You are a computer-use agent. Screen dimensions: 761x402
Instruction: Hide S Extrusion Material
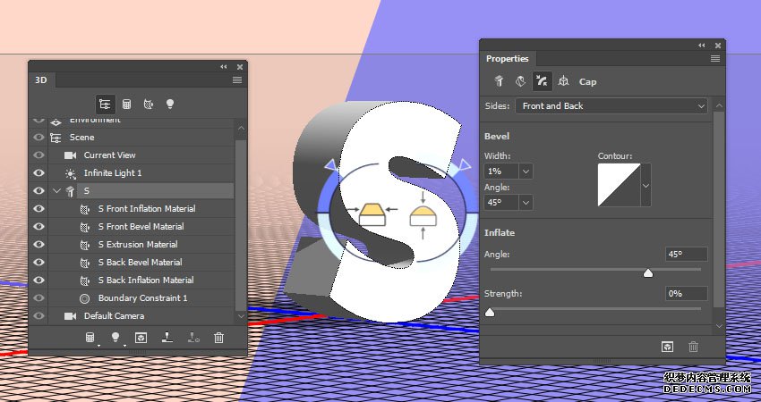tap(38, 245)
